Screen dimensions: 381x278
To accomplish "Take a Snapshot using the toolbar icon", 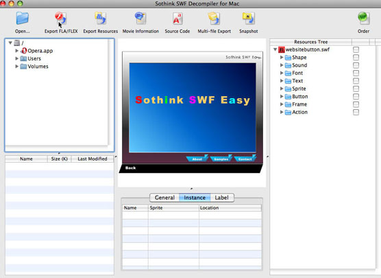I will pos(248,19).
